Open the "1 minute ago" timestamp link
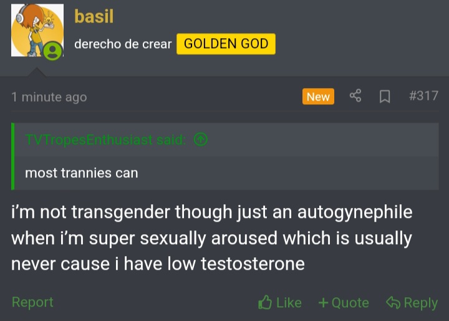Viewport: 449px width, 321px height. [49, 97]
